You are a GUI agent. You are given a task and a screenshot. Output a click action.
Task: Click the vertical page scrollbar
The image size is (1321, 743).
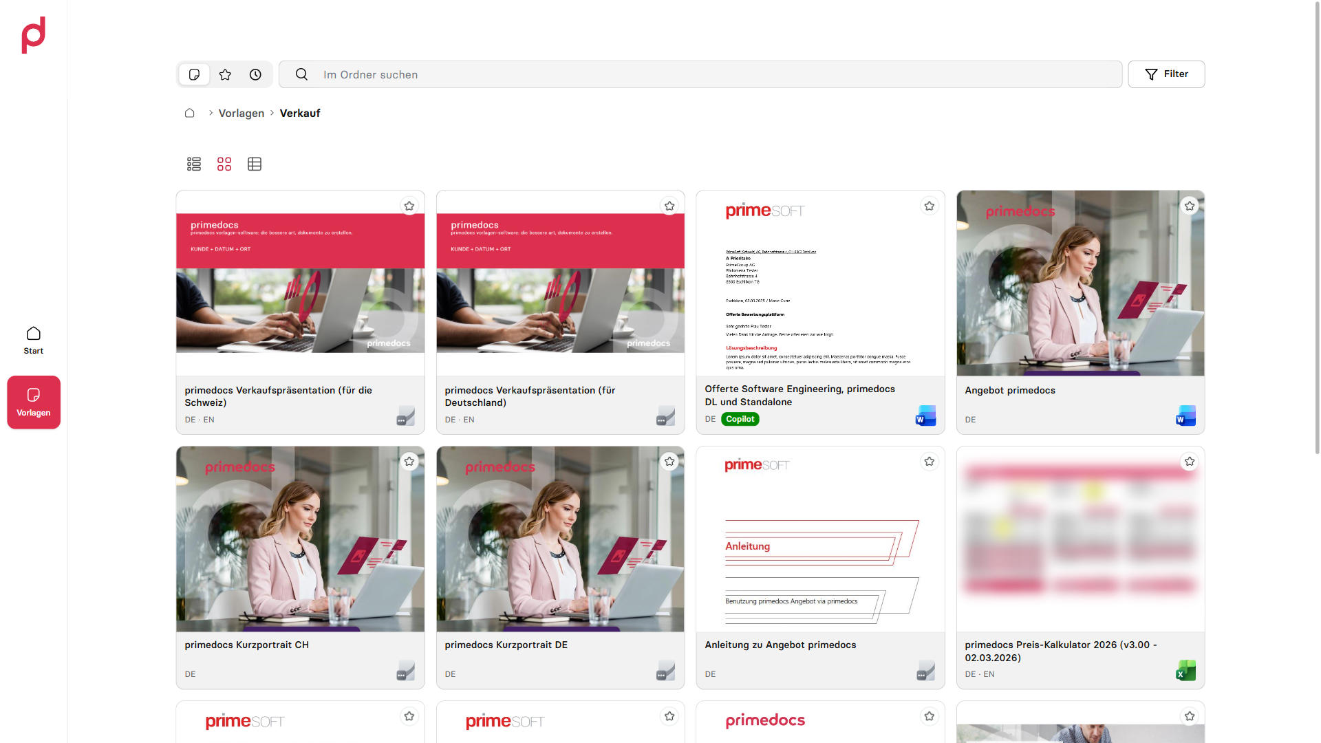(1317, 227)
